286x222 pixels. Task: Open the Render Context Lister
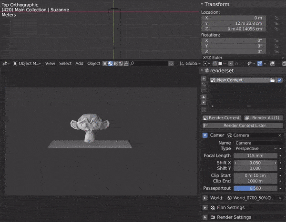(243, 125)
